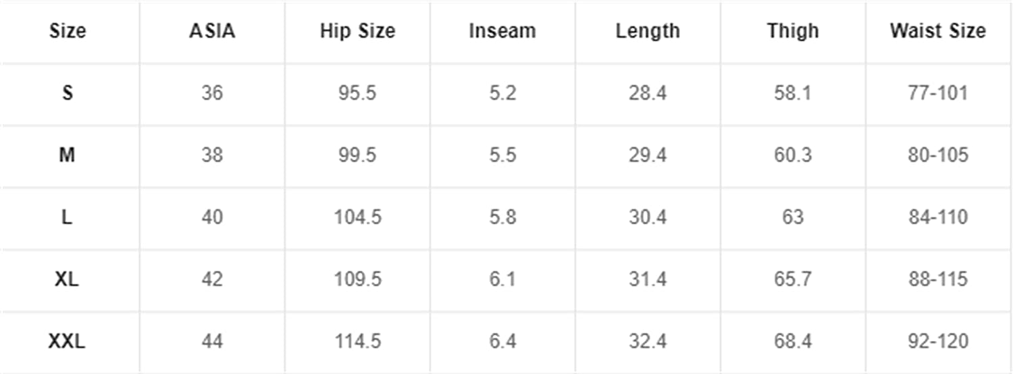The image size is (1013, 374).
Task: Click the hip size 104.5 cell
Action: click(357, 217)
